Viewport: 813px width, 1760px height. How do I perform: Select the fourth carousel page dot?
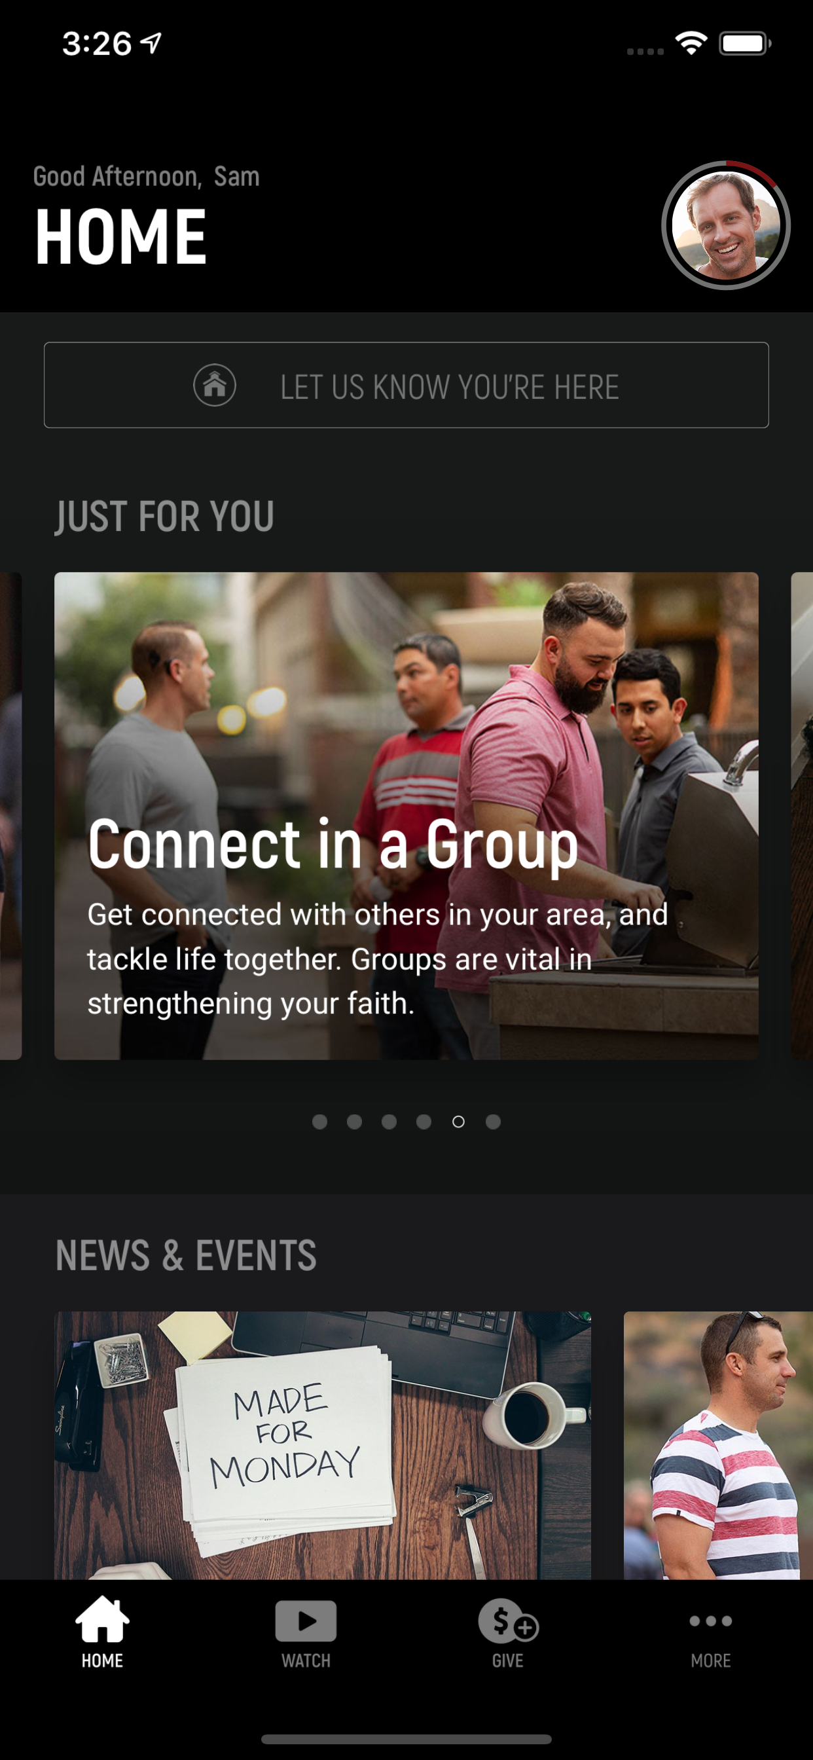pos(424,1121)
